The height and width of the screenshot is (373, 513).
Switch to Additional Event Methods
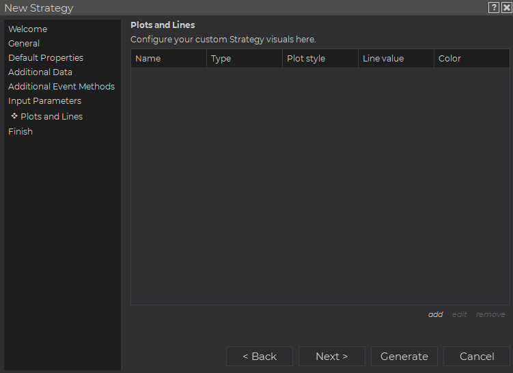coord(61,87)
